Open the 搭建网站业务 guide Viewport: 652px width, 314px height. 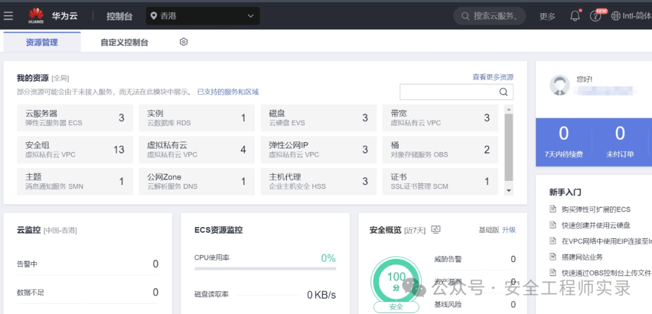pos(582,257)
